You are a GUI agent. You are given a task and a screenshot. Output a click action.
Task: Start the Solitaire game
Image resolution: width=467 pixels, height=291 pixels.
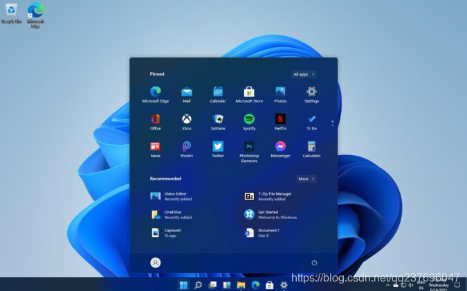click(x=218, y=122)
